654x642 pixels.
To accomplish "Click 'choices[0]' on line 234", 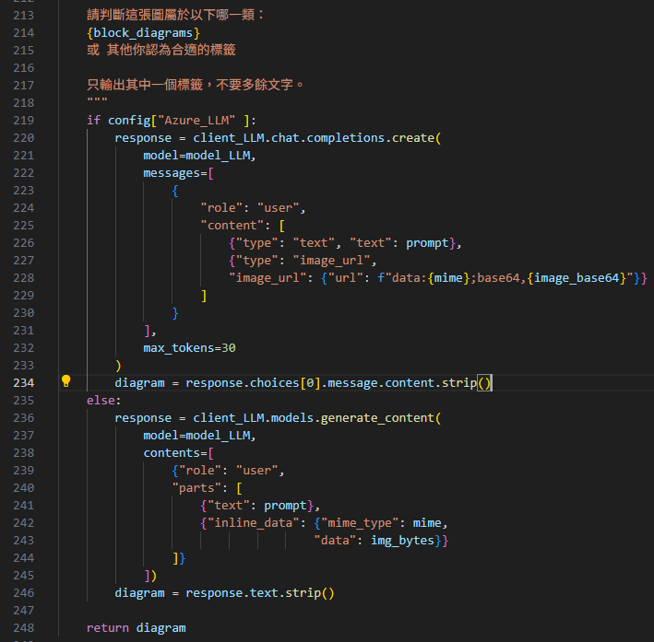I will (285, 383).
